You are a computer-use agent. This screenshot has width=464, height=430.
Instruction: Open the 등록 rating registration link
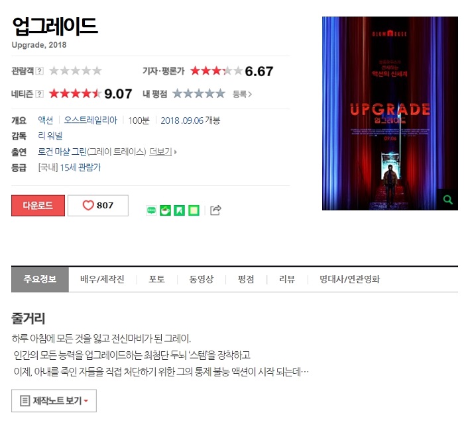click(242, 94)
